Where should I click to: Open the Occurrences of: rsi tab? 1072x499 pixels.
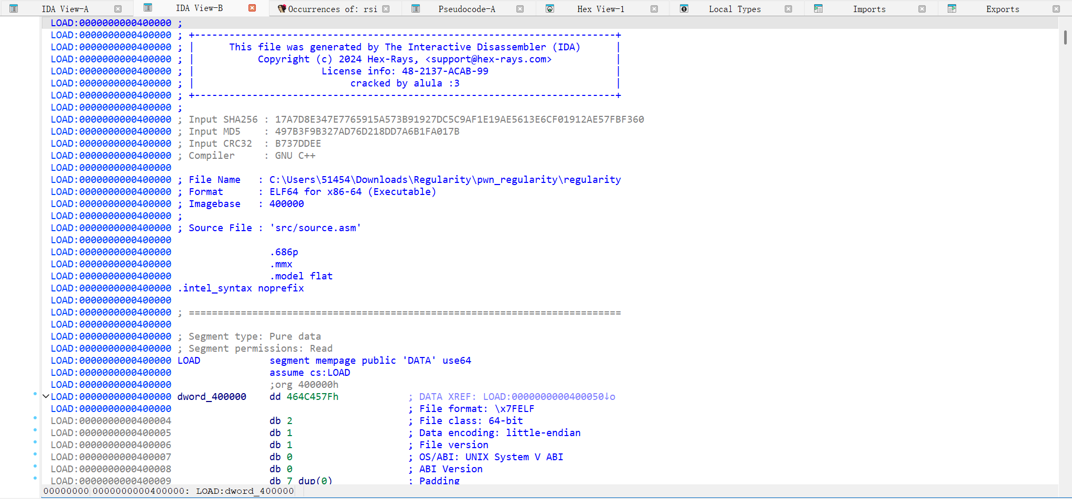tap(332, 9)
